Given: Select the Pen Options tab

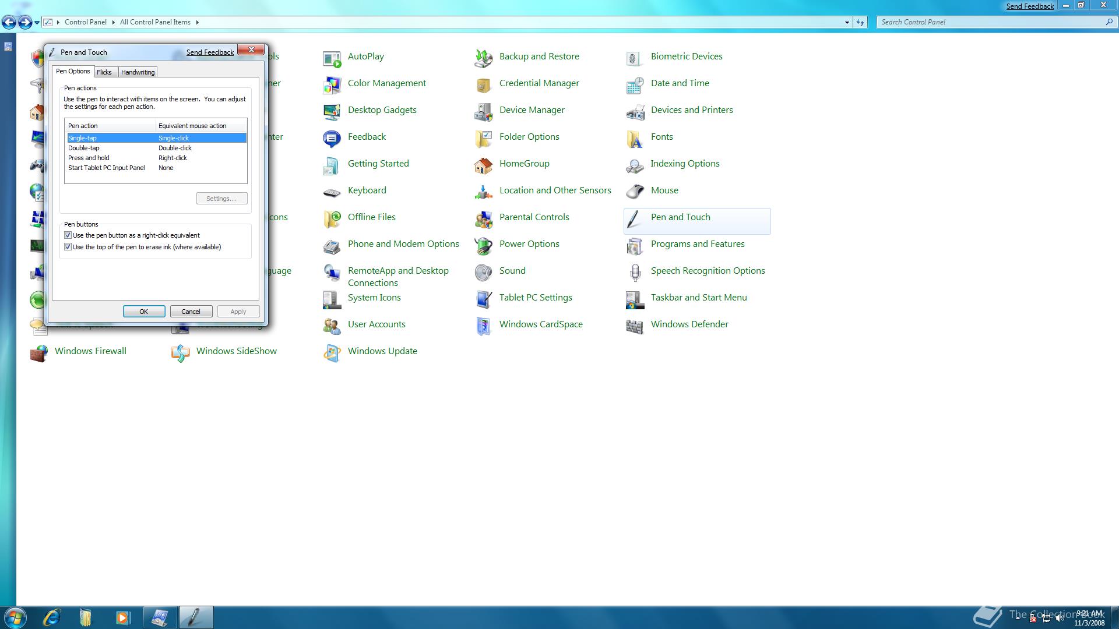Looking at the screenshot, I should pyautogui.click(x=73, y=71).
